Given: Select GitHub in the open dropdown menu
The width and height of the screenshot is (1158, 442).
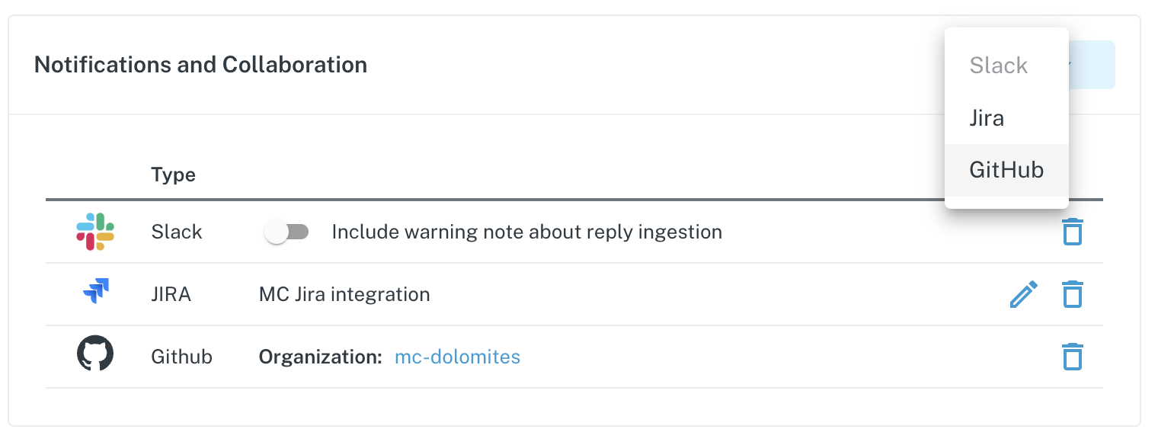Looking at the screenshot, I should (x=1006, y=170).
